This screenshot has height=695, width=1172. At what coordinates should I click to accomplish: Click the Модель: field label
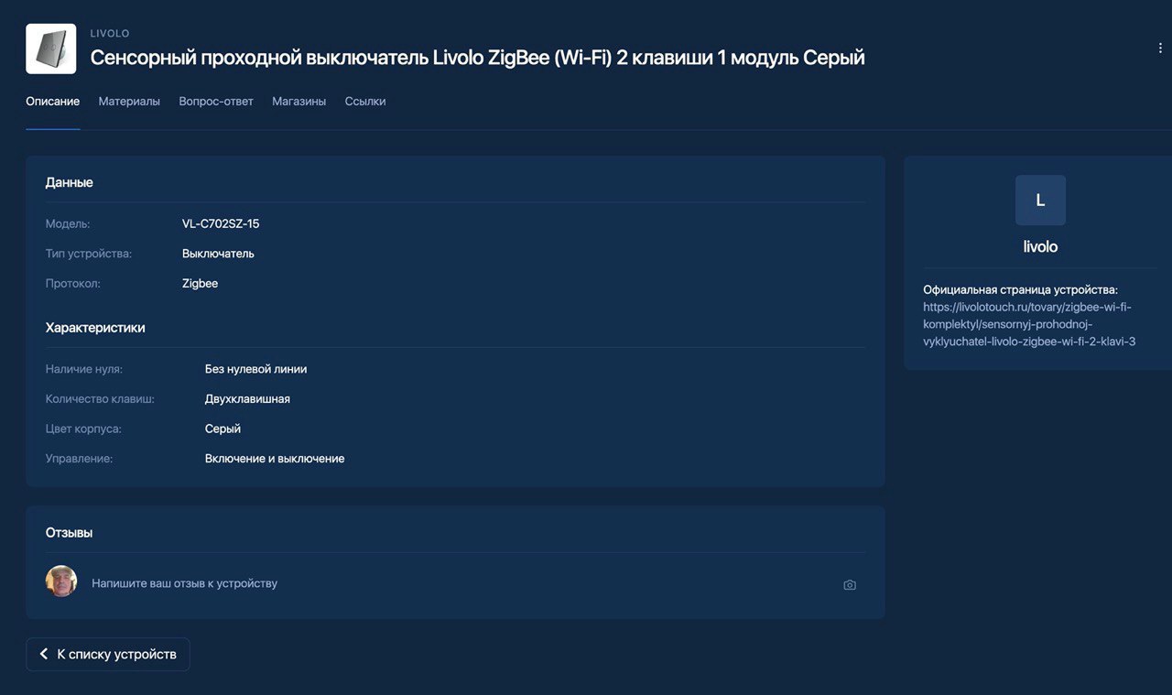tap(68, 224)
